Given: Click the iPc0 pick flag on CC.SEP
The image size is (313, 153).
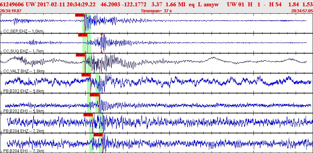Looking at the screenshot, I should click(x=79, y=15).
